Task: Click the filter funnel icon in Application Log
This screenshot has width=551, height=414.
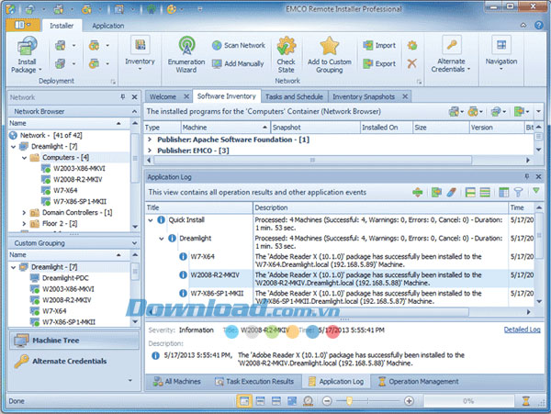Action: point(518,192)
